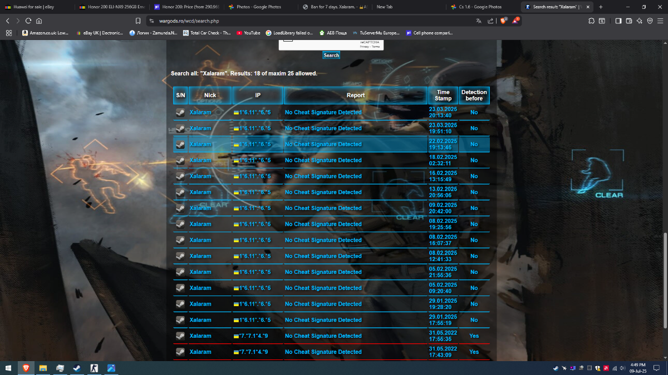This screenshot has width=668, height=375.
Task: Open Brave Rewards triangle icon
Action: [515, 21]
